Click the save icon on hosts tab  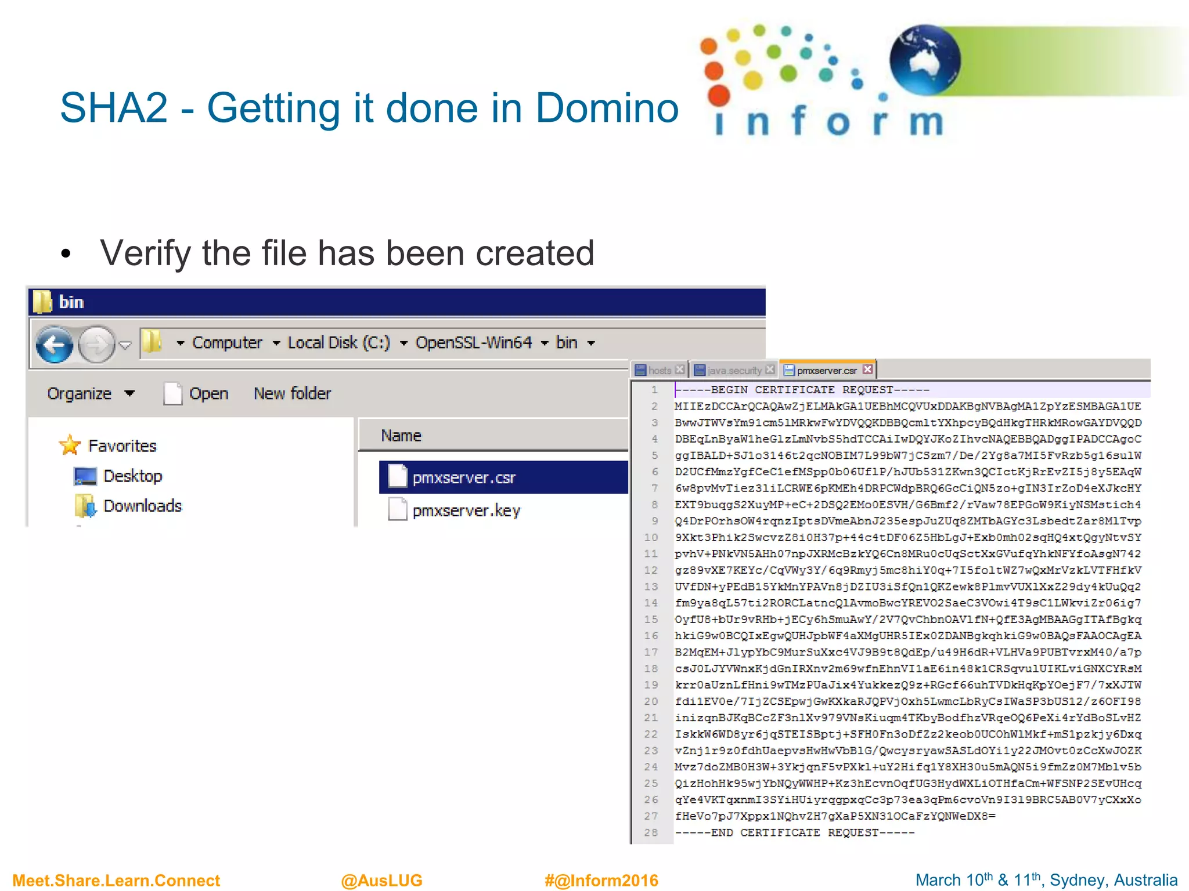click(x=640, y=370)
